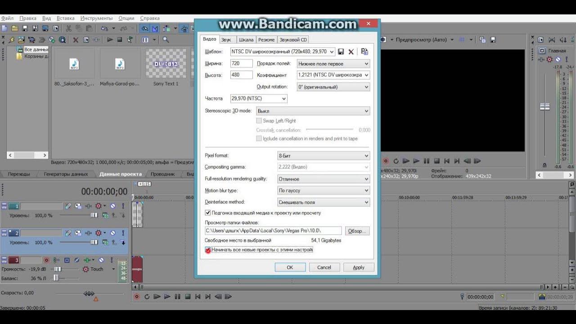Toggle 'Начинать все новые проекты' checkbox

(208, 250)
